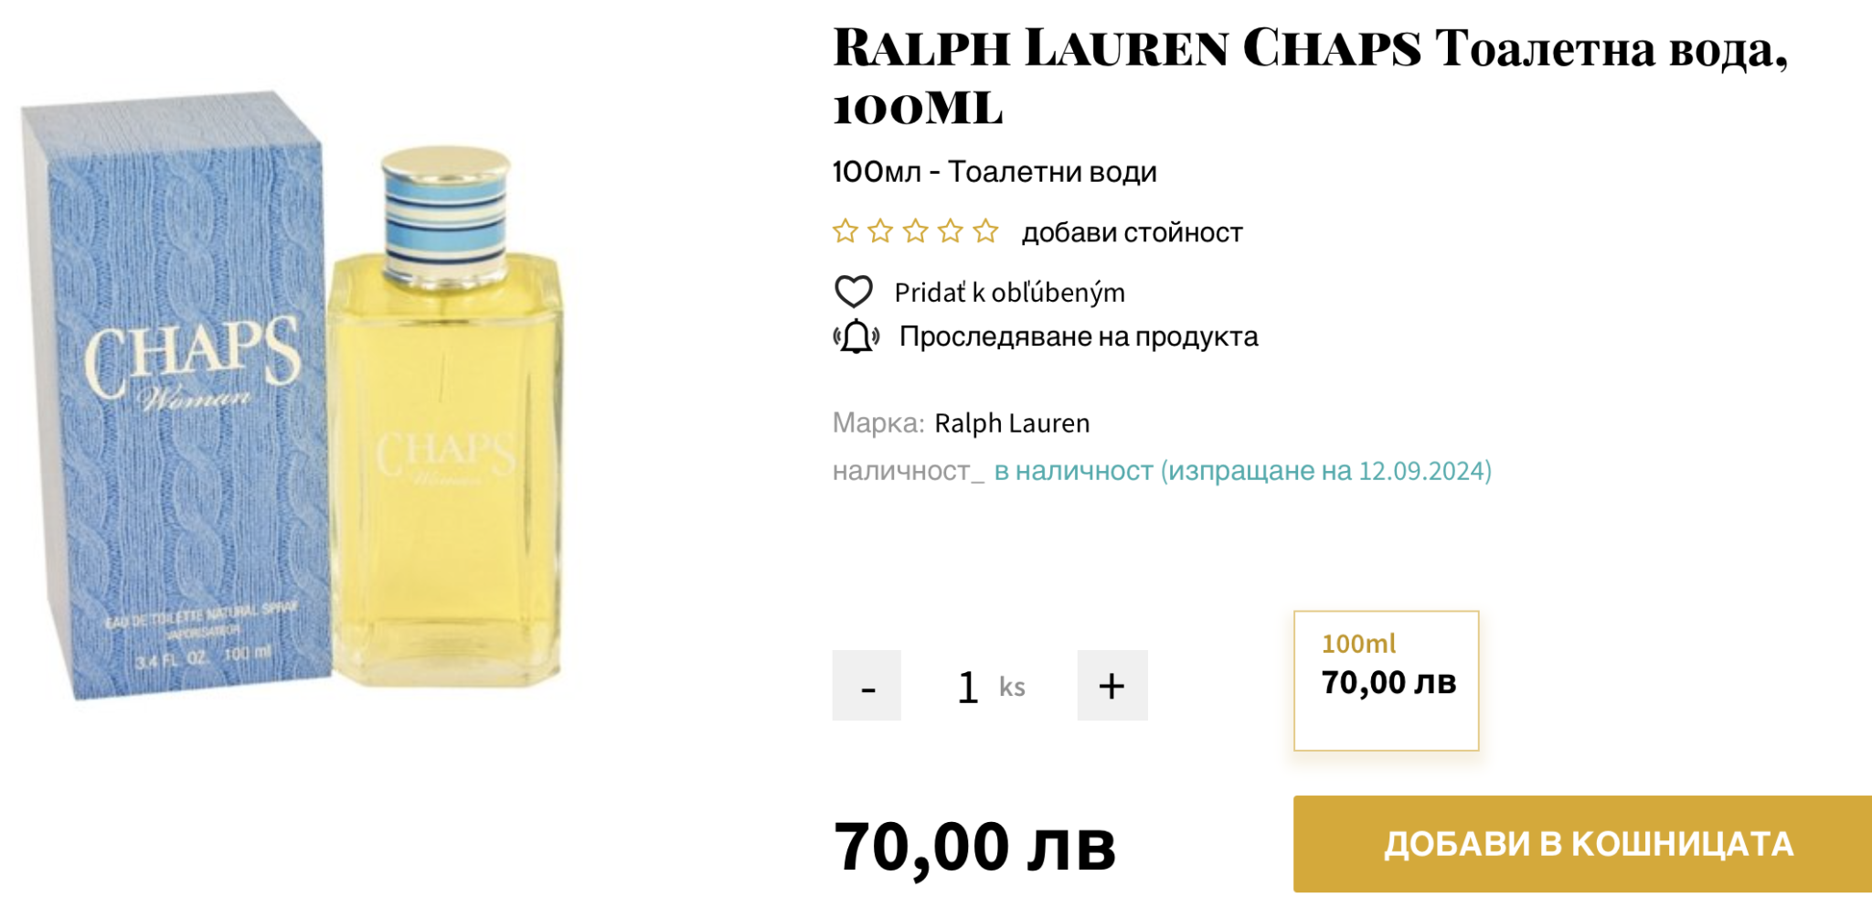The image size is (1872, 897).
Task: Click the Pridať k obľúbeným text
Action: pyautogui.click(x=1009, y=293)
